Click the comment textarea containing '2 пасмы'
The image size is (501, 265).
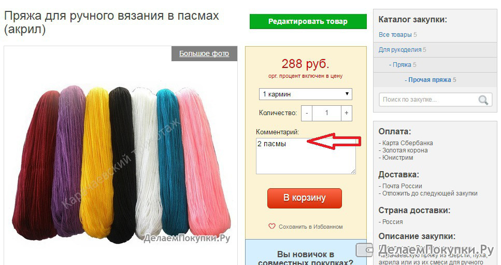[306, 156]
